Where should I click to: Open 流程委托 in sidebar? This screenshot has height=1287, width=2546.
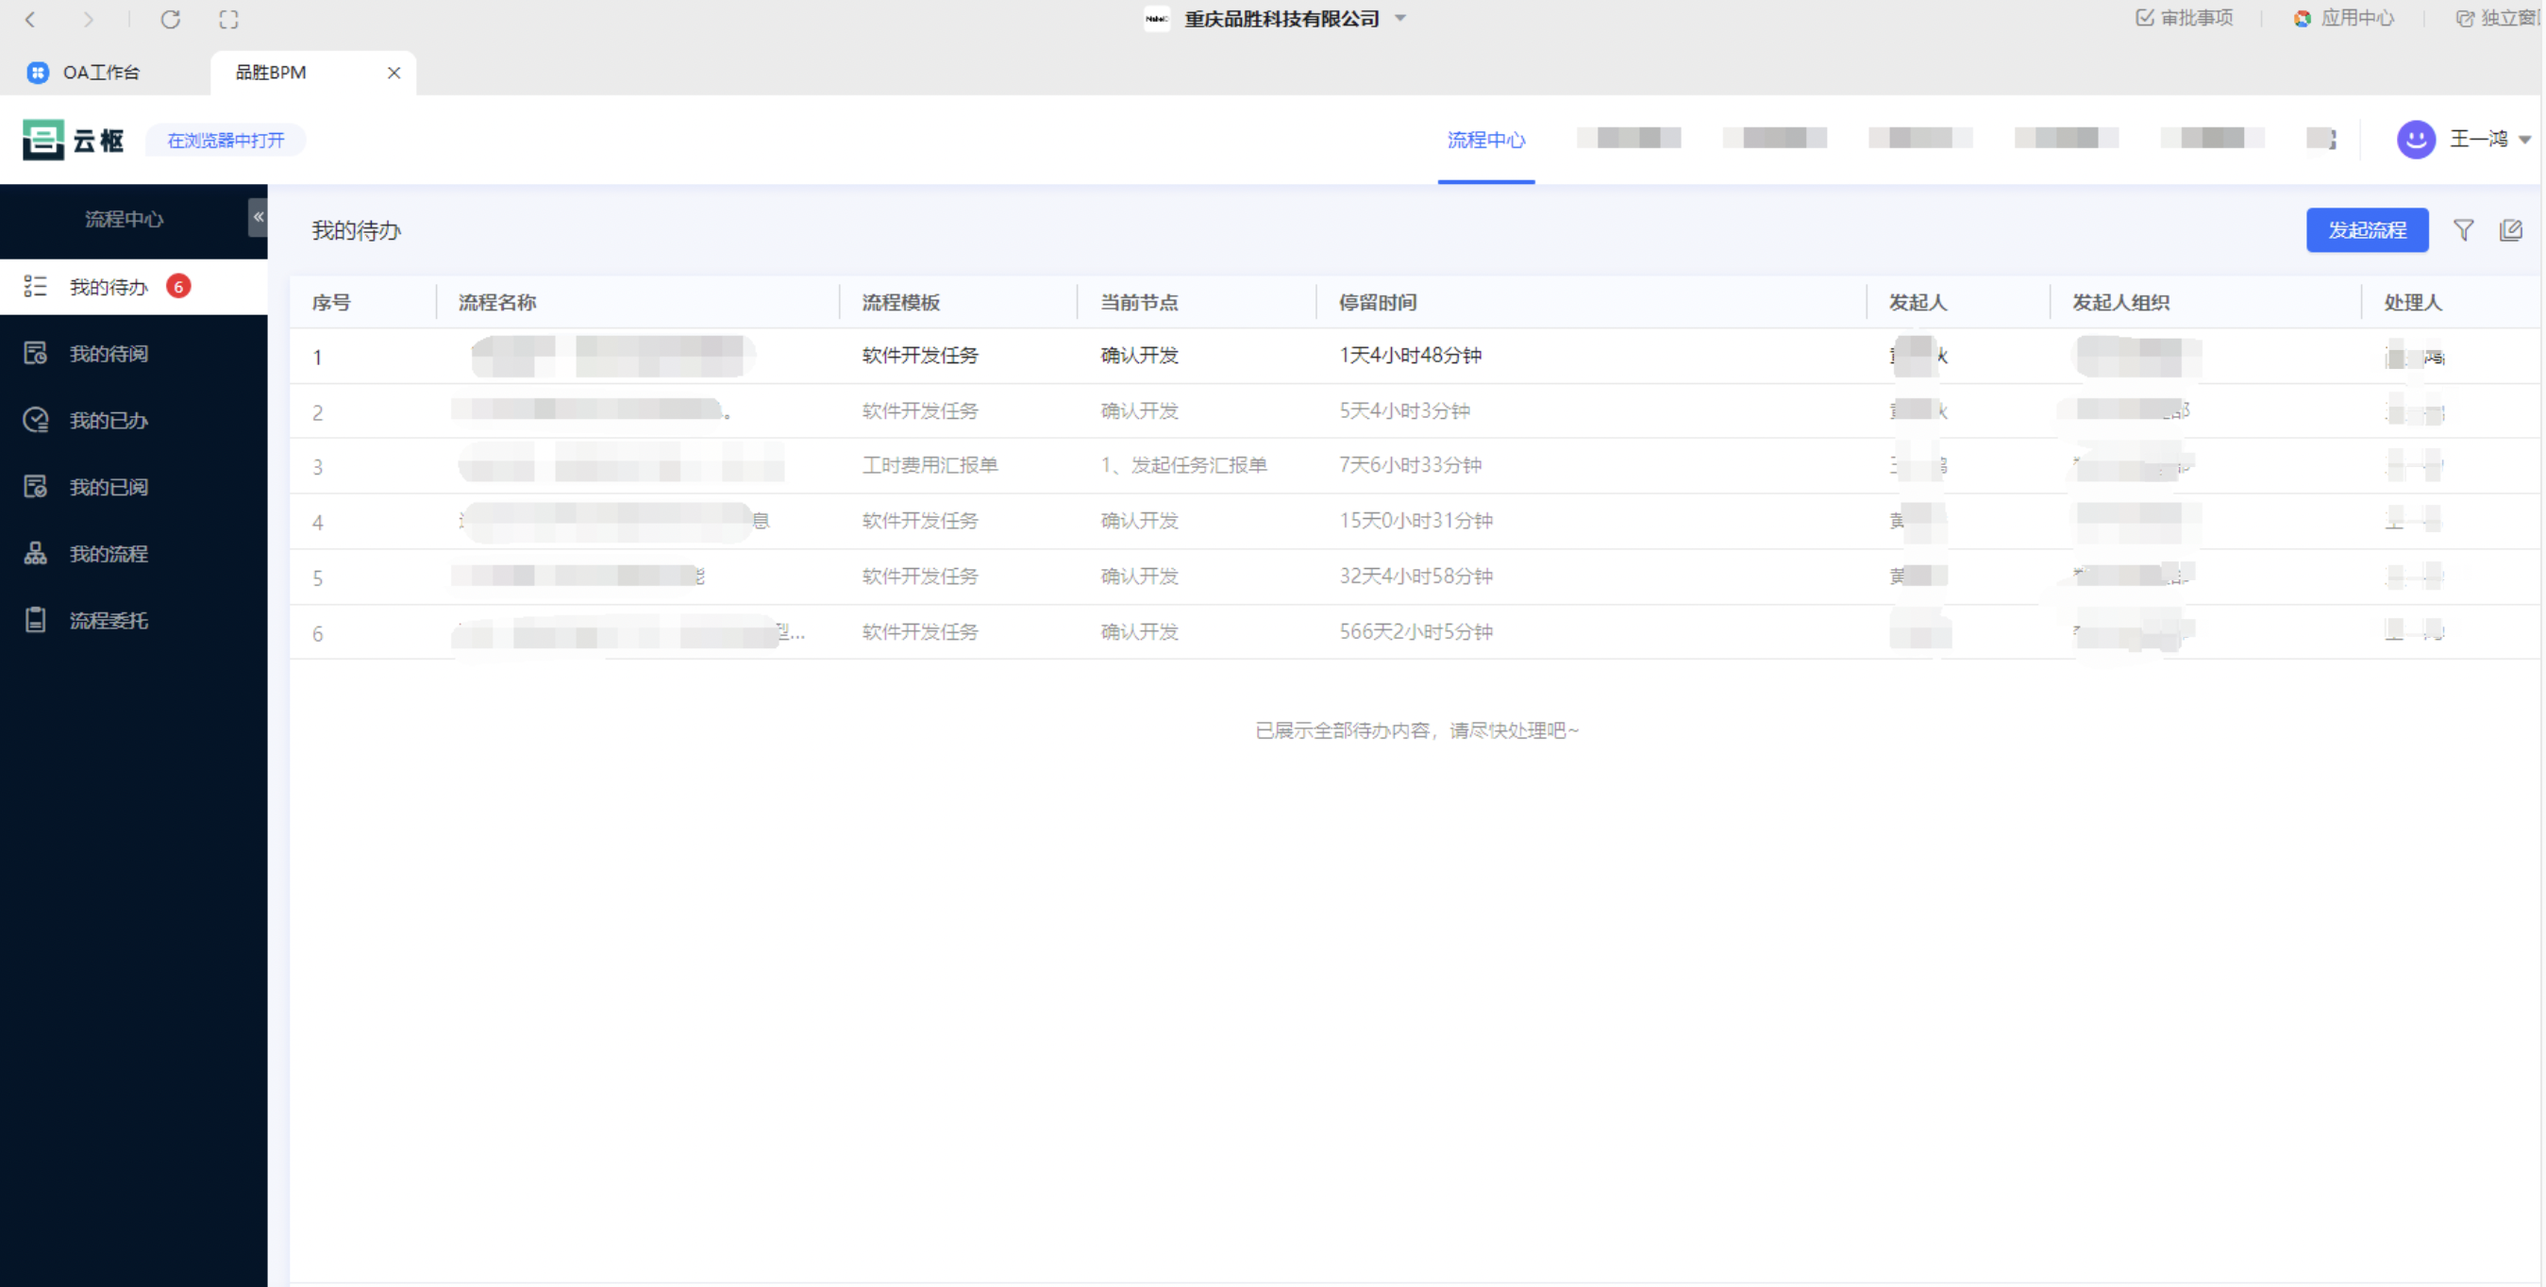(109, 621)
